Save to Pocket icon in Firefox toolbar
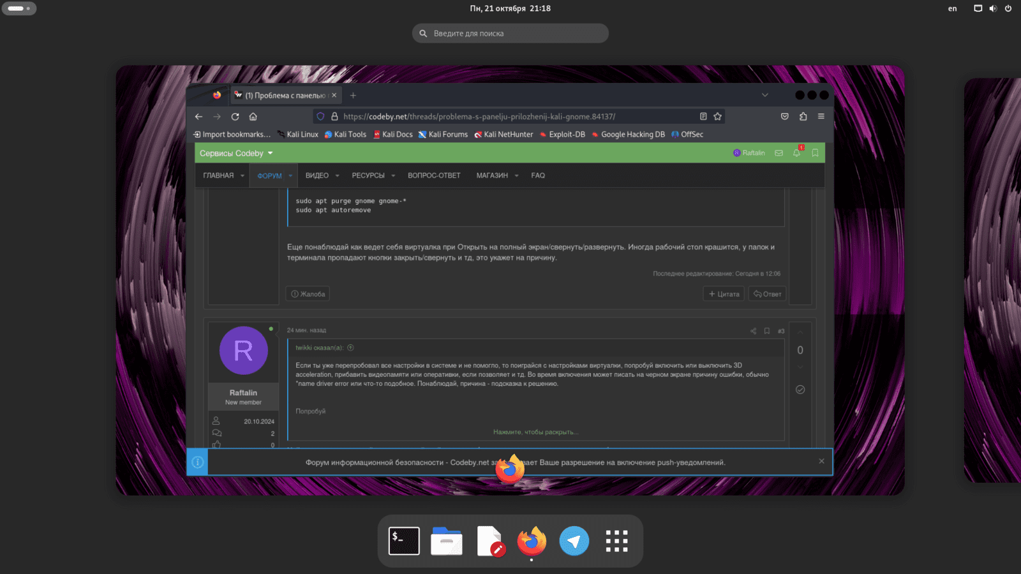The width and height of the screenshot is (1021, 574). 785,117
